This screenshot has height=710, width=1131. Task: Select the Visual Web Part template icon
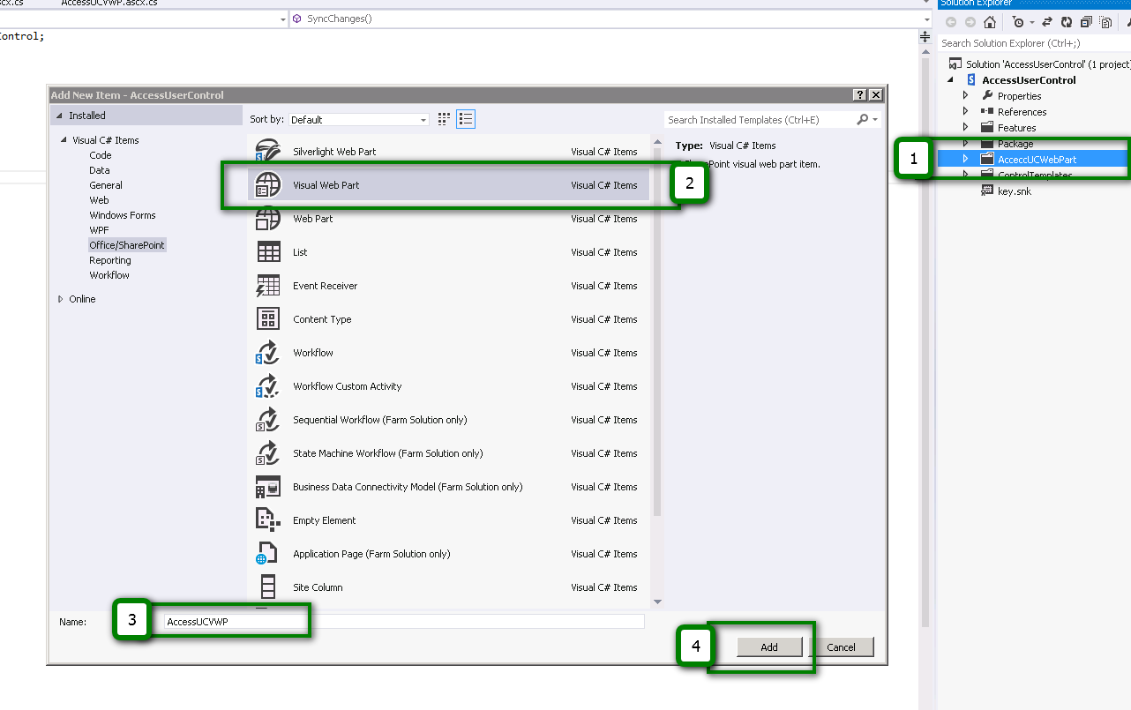267,184
